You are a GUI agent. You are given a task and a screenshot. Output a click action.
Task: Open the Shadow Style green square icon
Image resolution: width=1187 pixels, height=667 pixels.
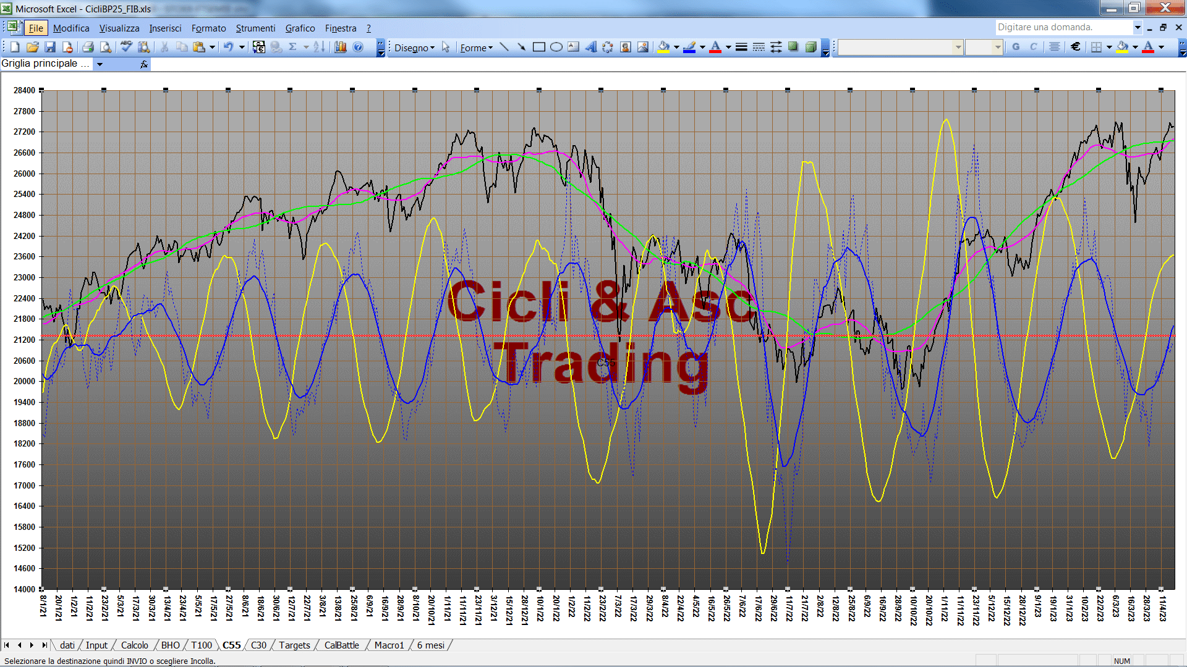[793, 47]
